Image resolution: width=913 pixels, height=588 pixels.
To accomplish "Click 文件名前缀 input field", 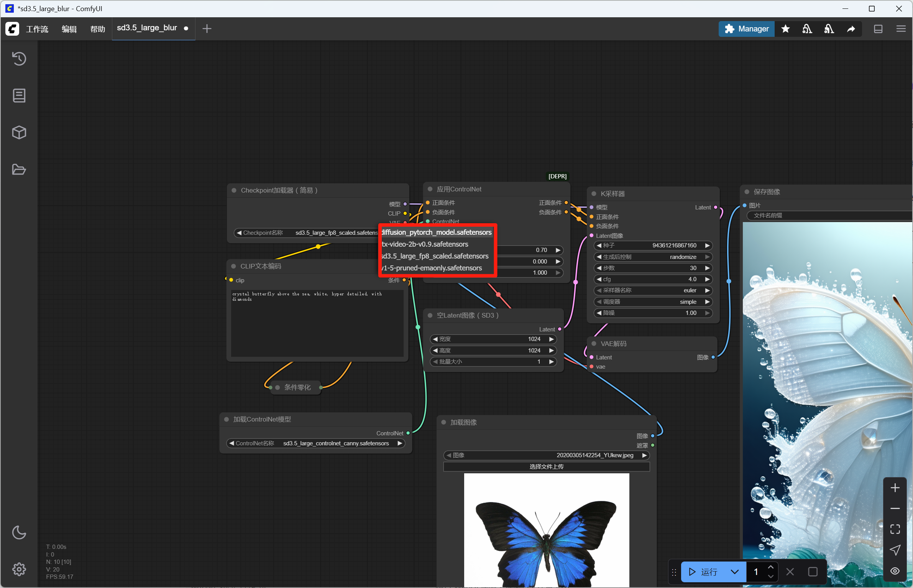I will 830,216.
